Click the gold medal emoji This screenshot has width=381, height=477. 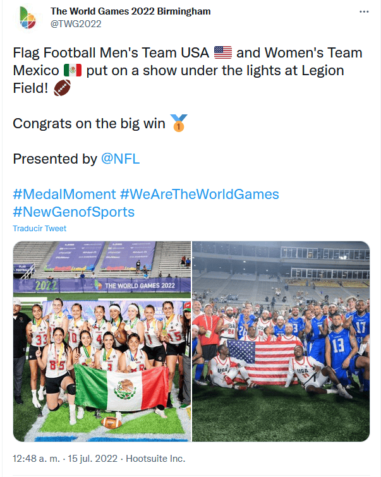point(178,123)
